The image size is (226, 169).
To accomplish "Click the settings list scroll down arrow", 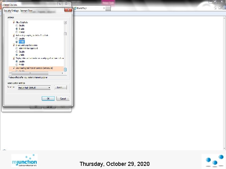I will coord(65,69).
